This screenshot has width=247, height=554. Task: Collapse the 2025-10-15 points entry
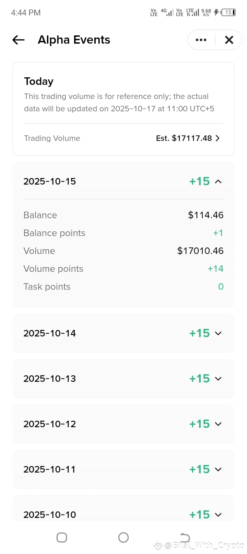tap(218, 181)
